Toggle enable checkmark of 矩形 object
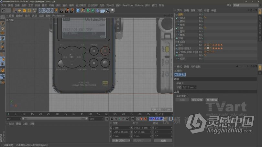 203,15
